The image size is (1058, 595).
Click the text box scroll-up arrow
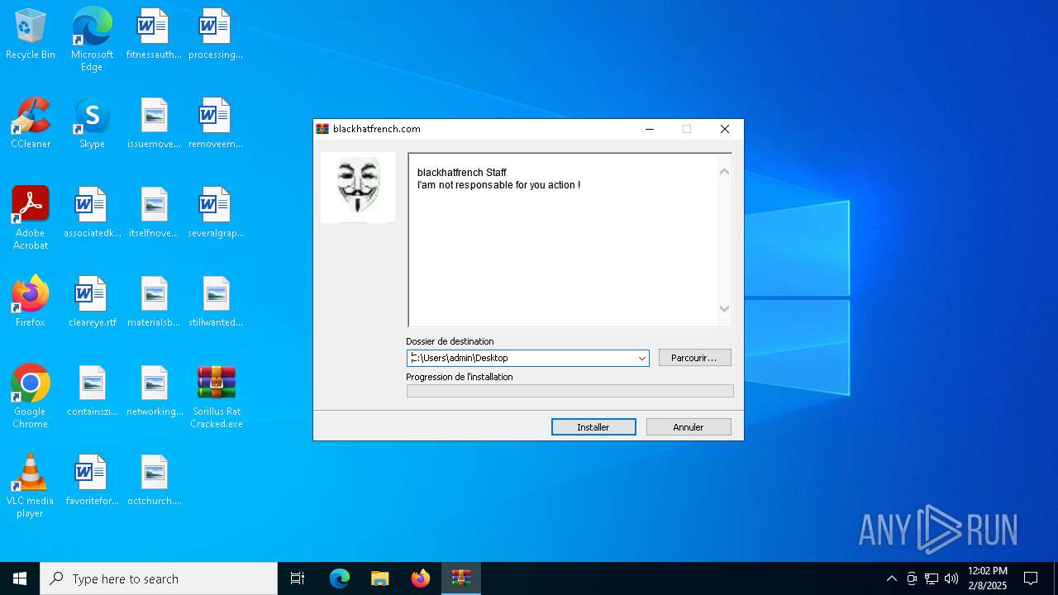tap(724, 171)
